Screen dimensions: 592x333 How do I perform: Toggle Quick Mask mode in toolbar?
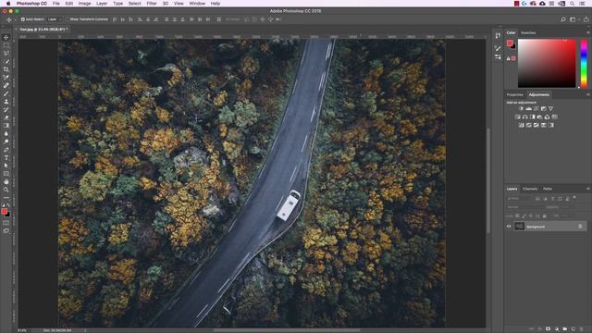6,222
